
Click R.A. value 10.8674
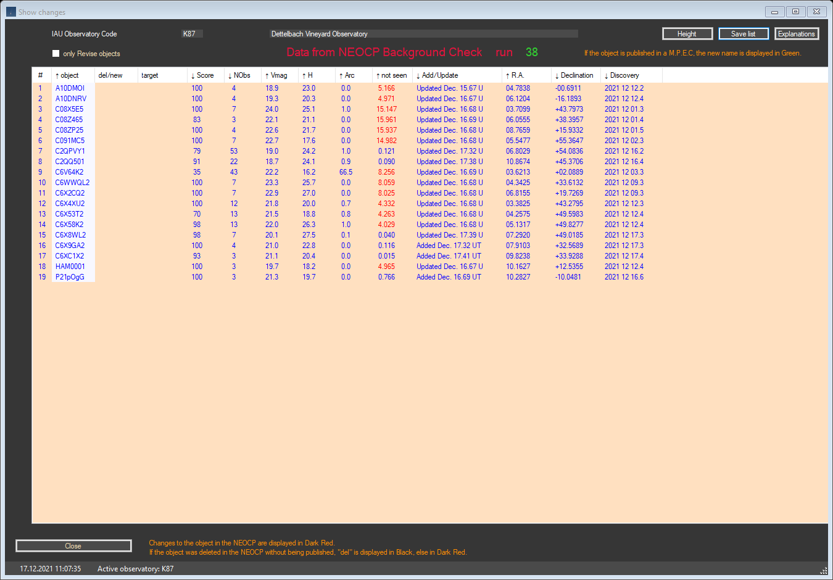click(x=518, y=162)
